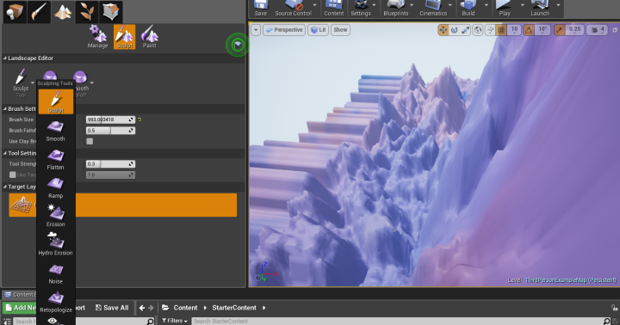Image resolution: width=620 pixels, height=325 pixels.
Task: Open Source Control toolbar button
Action: click(294, 9)
